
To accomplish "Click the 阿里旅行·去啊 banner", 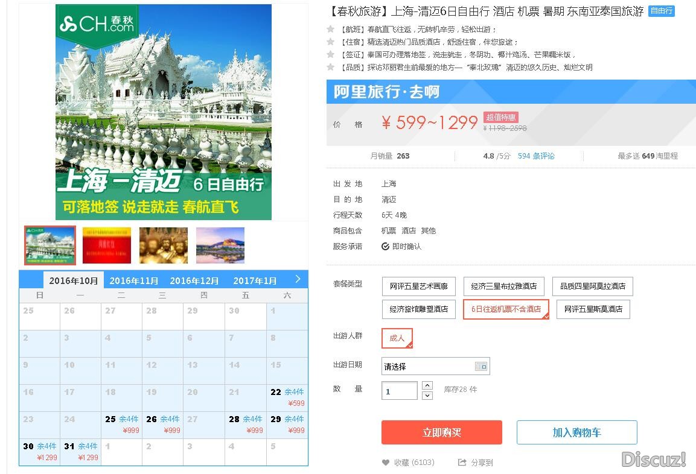I will pyautogui.click(x=511, y=92).
